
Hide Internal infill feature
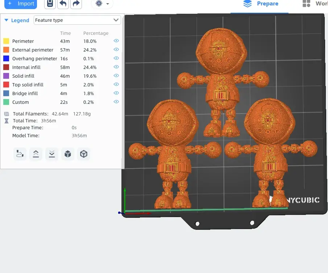click(x=116, y=67)
